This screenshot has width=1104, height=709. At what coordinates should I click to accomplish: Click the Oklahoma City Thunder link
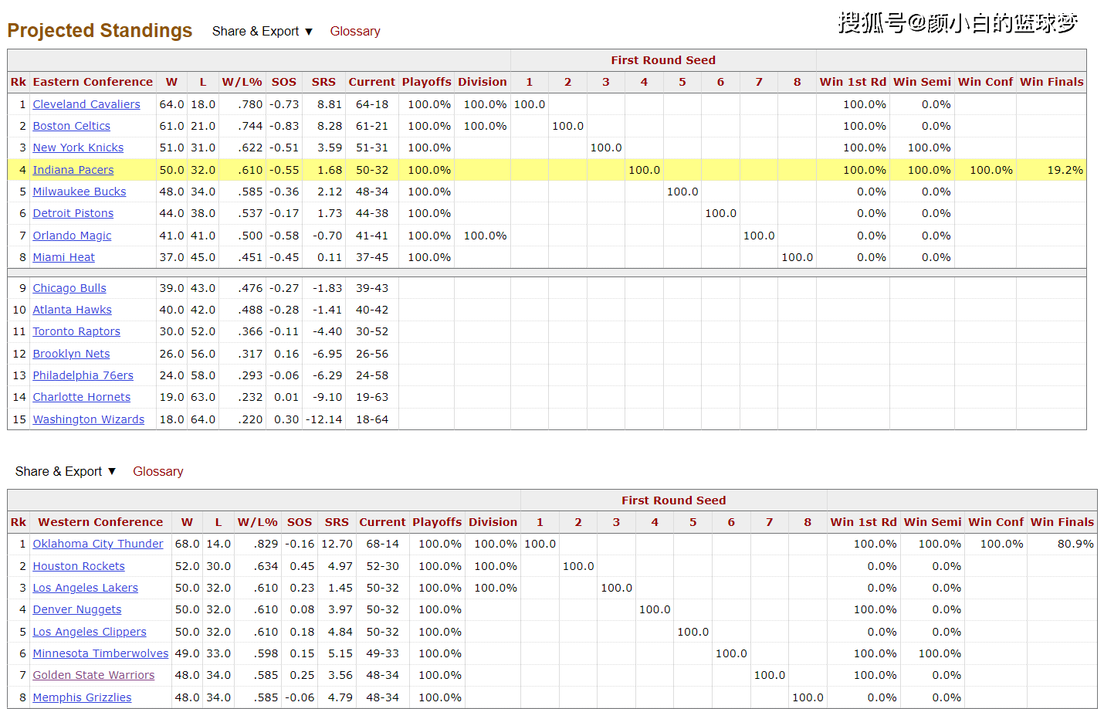coord(98,544)
